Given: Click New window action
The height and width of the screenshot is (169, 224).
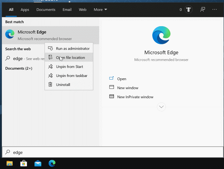Looking at the screenshot, I should point(128,88).
